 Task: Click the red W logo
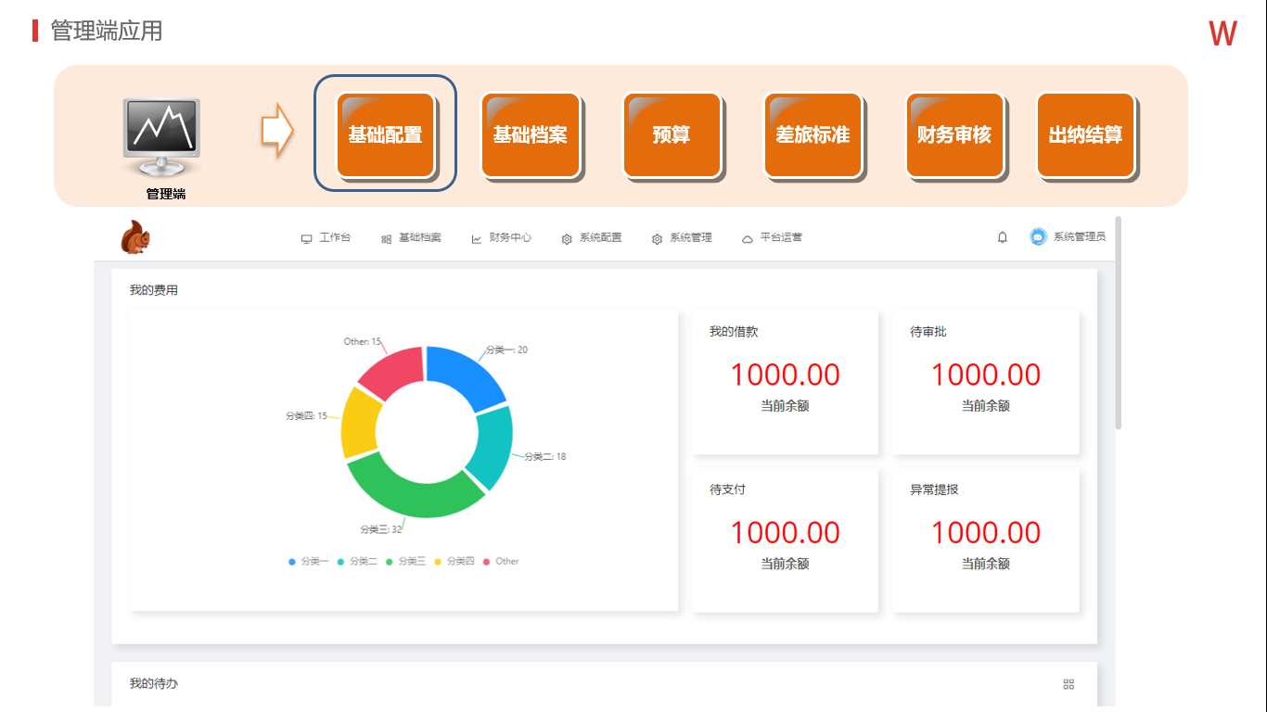click(1222, 34)
